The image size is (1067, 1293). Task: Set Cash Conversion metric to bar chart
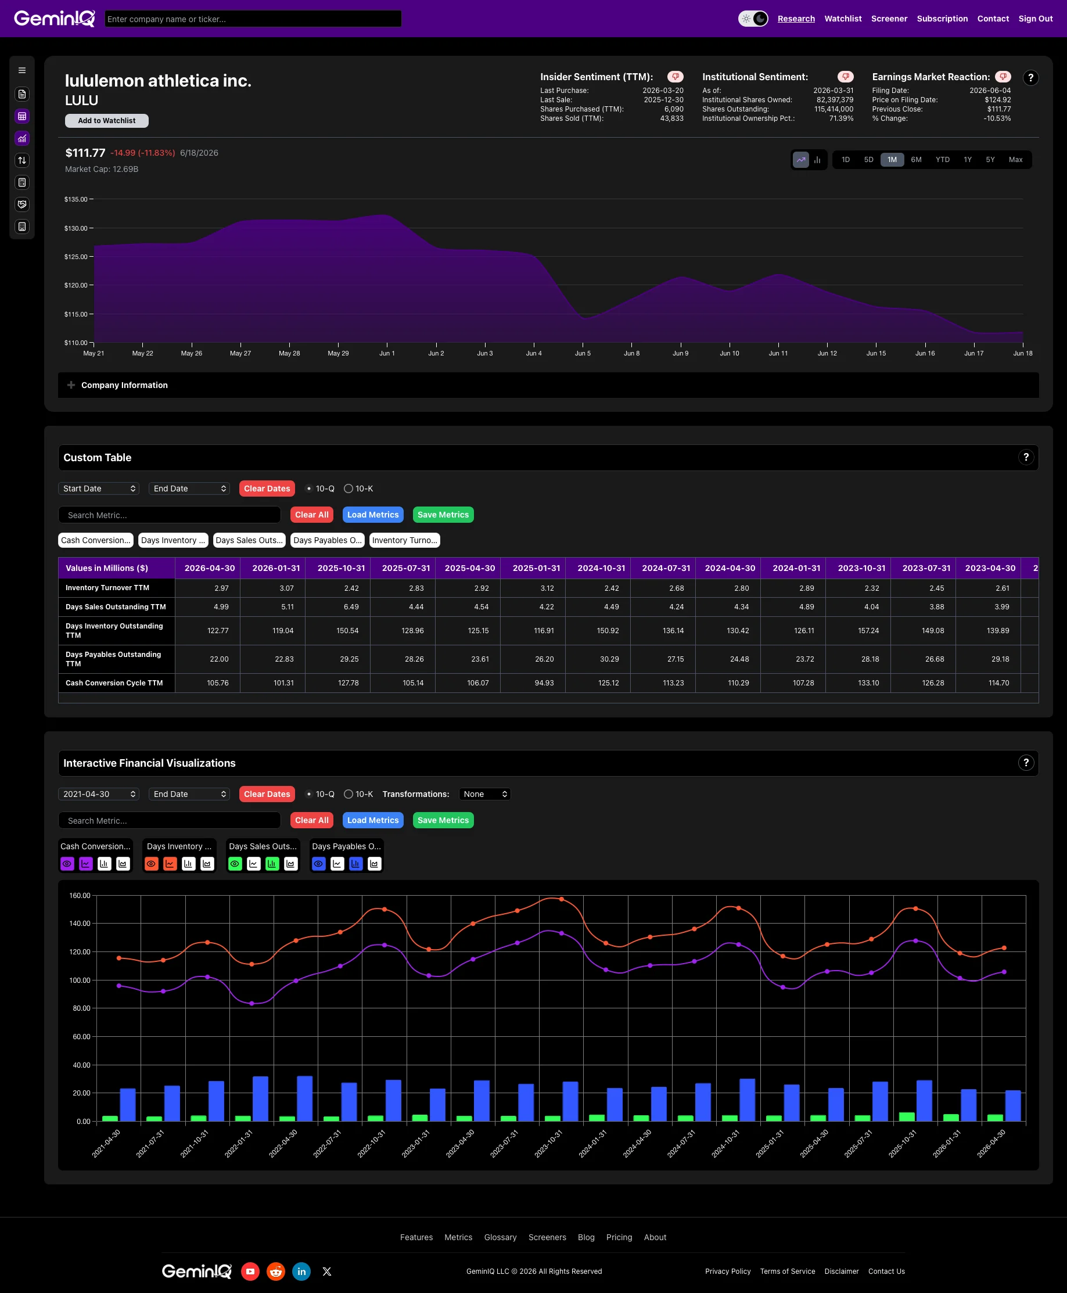pyautogui.click(x=105, y=863)
